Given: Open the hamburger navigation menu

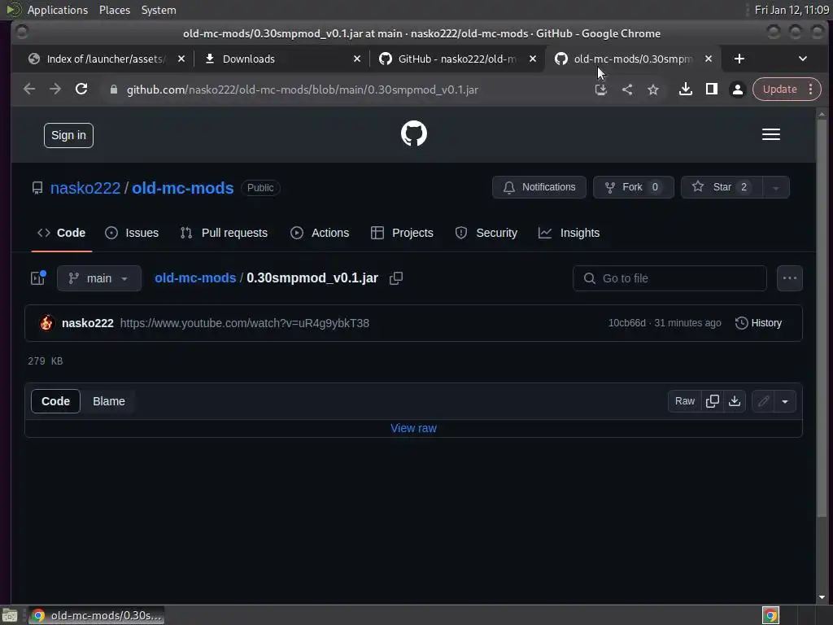Looking at the screenshot, I should coord(771,134).
